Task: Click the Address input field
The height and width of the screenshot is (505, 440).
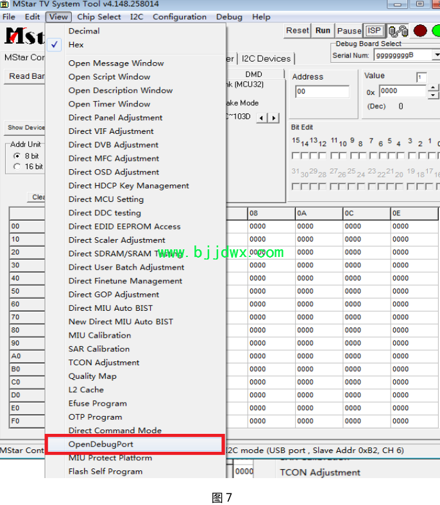Action: click(322, 92)
